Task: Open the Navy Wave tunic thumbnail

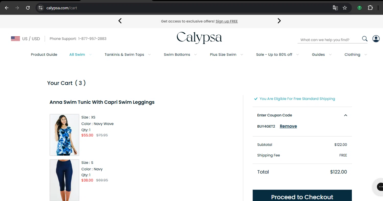Action: (64, 135)
